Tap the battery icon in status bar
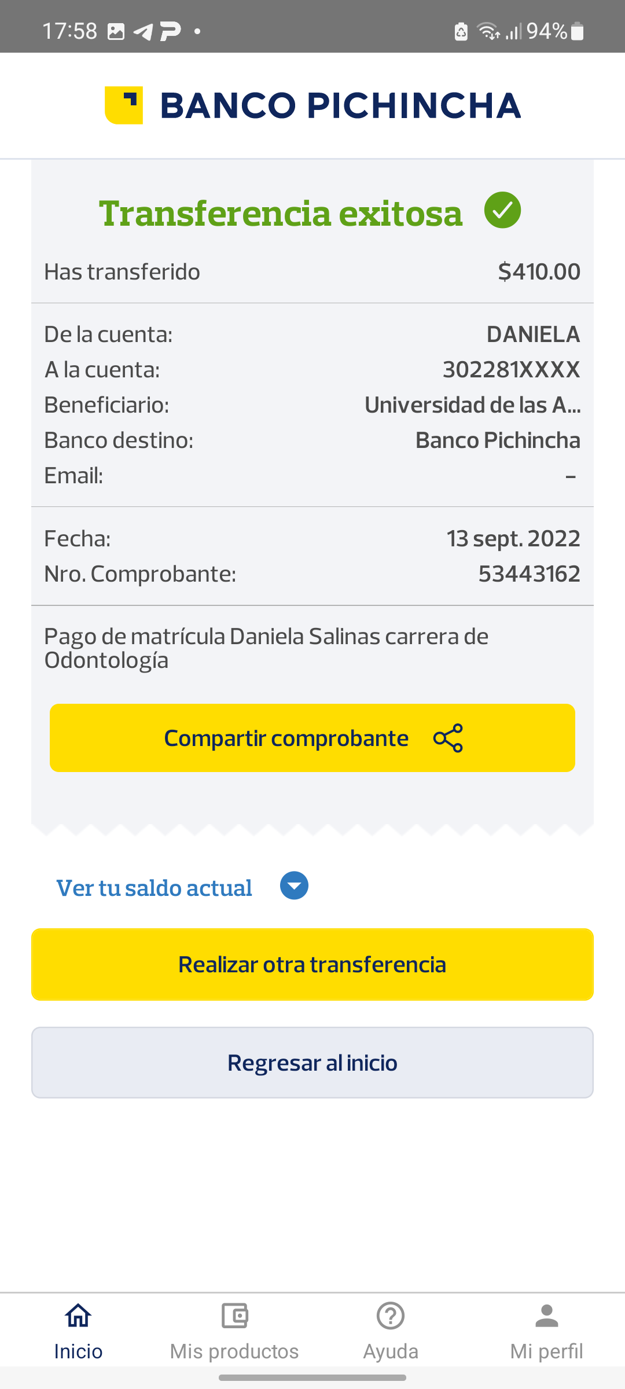The width and height of the screenshot is (625, 1389). click(x=577, y=31)
